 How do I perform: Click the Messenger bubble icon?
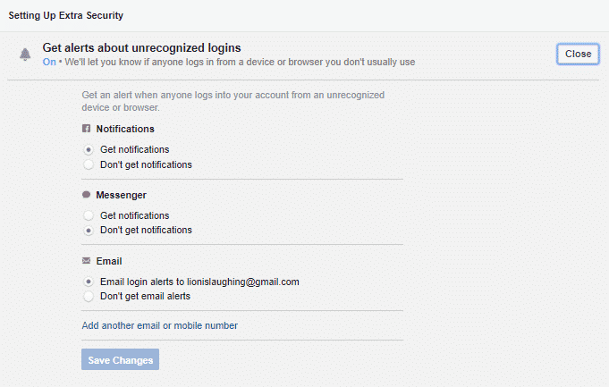[87, 195]
